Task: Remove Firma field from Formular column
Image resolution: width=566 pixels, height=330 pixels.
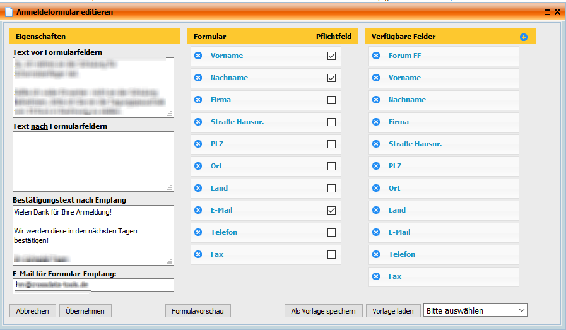Action: point(198,100)
